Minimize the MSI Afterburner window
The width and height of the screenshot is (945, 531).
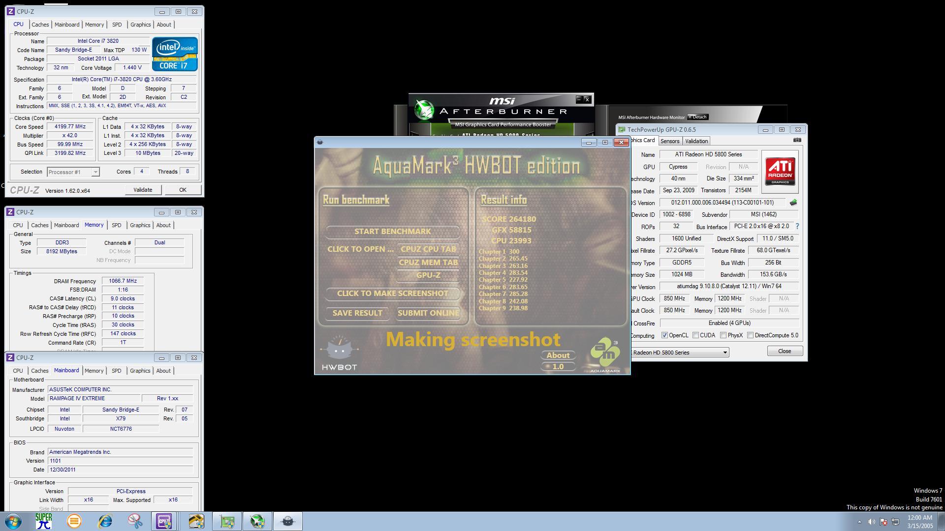(x=579, y=99)
